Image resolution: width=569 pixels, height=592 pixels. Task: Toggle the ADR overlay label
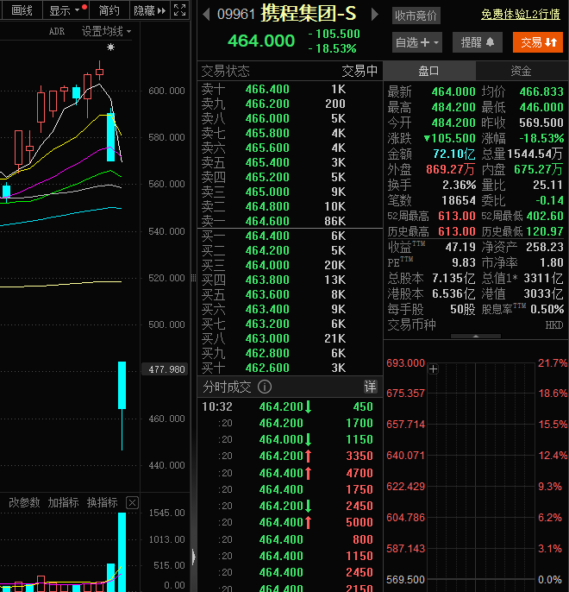57,31
